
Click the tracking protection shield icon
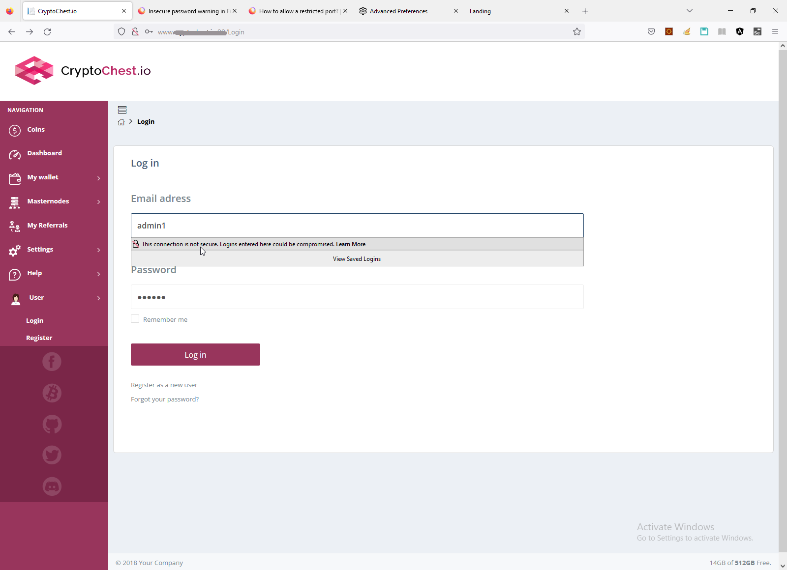click(121, 32)
